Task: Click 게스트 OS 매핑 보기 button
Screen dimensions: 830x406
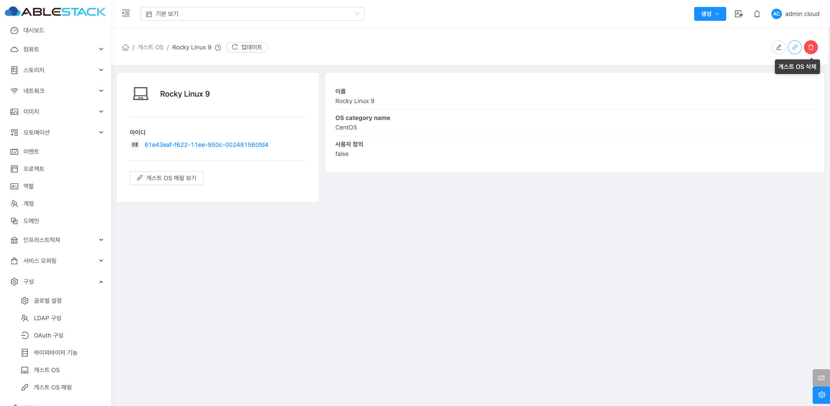Action: [x=167, y=178]
